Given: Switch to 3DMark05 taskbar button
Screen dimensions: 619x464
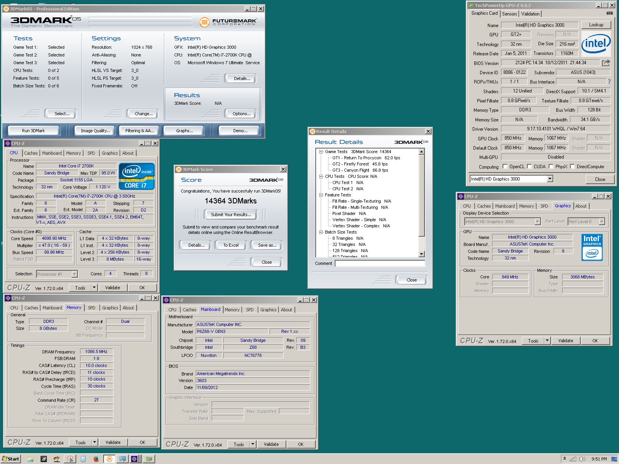Looking at the screenshot, I should [109, 459].
